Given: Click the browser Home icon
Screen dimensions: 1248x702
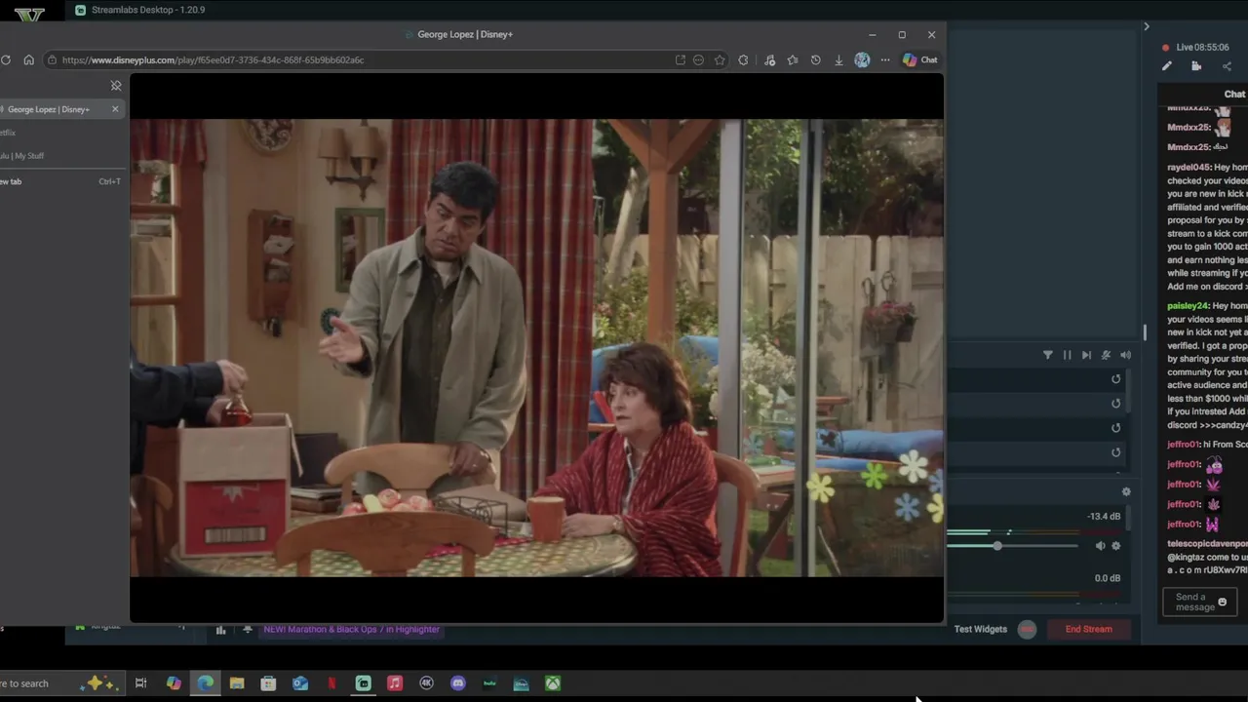Looking at the screenshot, I should [28, 59].
